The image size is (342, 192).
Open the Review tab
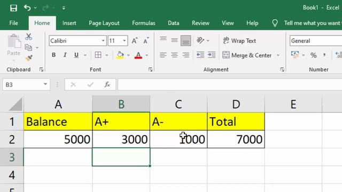point(200,23)
